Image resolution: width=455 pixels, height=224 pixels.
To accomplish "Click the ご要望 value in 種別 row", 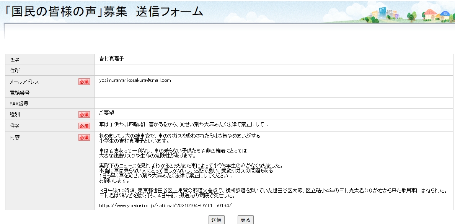I will pyautogui.click(x=106, y=113).
